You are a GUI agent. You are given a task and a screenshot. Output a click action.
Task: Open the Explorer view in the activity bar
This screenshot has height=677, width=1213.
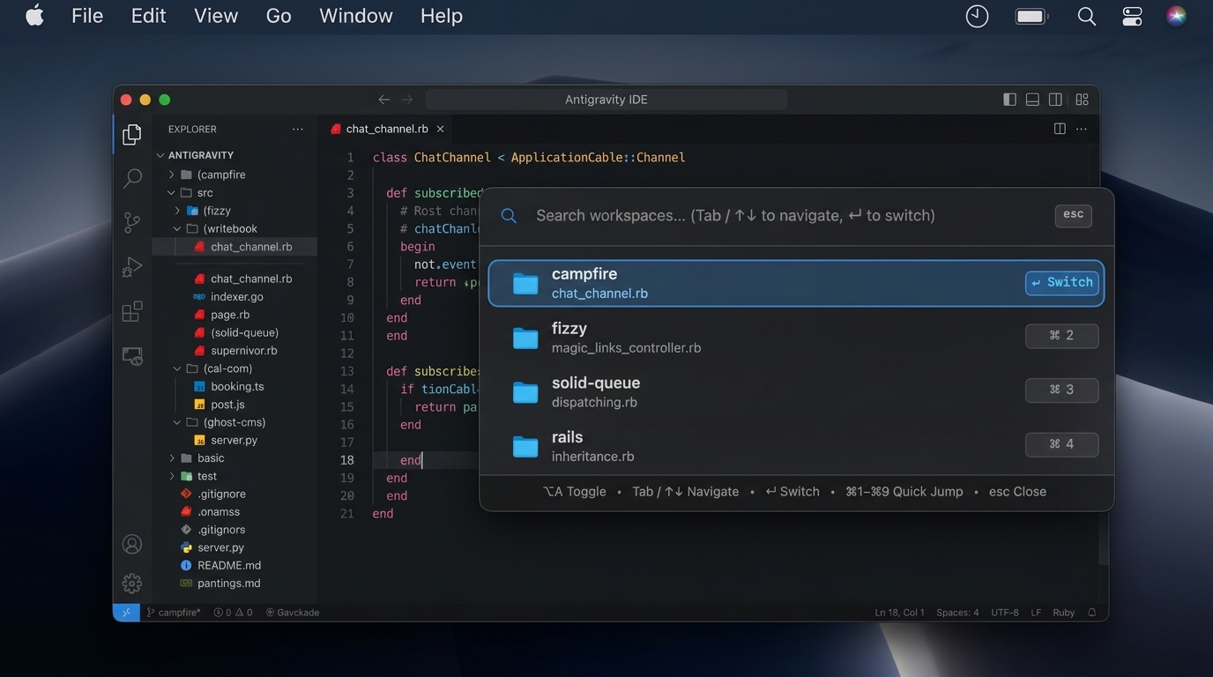tap(132, 134)
